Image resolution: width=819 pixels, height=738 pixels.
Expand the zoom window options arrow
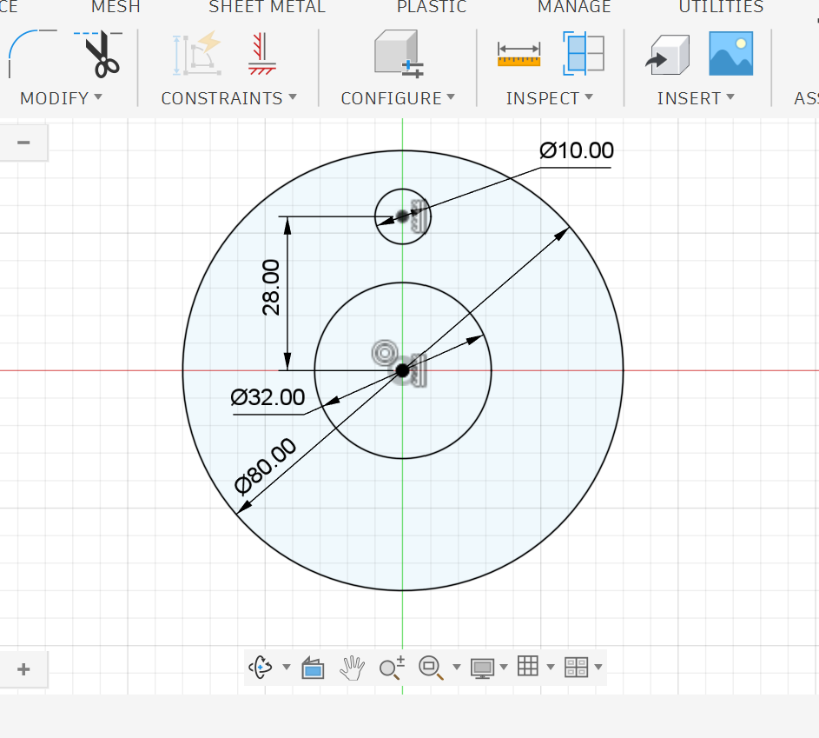coord(457,667)
